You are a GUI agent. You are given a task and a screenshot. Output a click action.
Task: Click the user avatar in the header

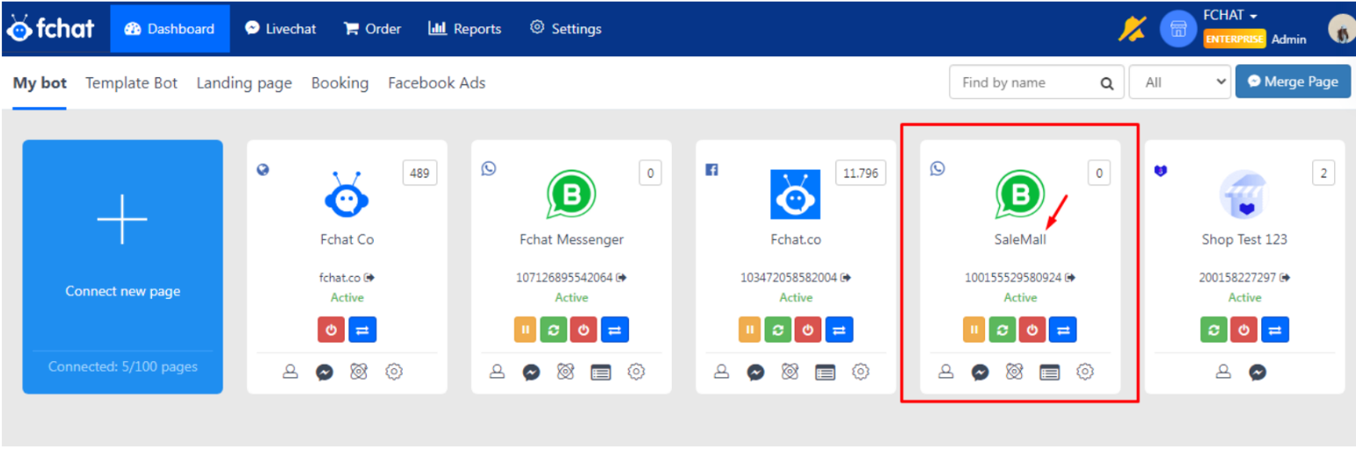tap(1341, 29)
